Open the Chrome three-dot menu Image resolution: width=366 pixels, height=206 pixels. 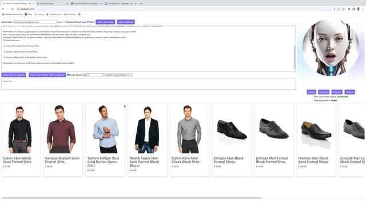[363, 9]
